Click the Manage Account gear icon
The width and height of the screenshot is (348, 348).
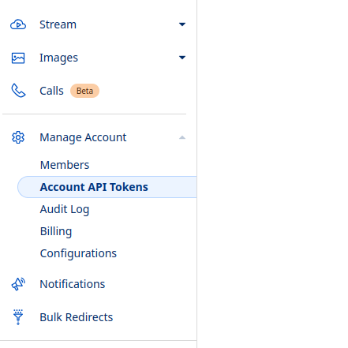click(x=18, y=137)
